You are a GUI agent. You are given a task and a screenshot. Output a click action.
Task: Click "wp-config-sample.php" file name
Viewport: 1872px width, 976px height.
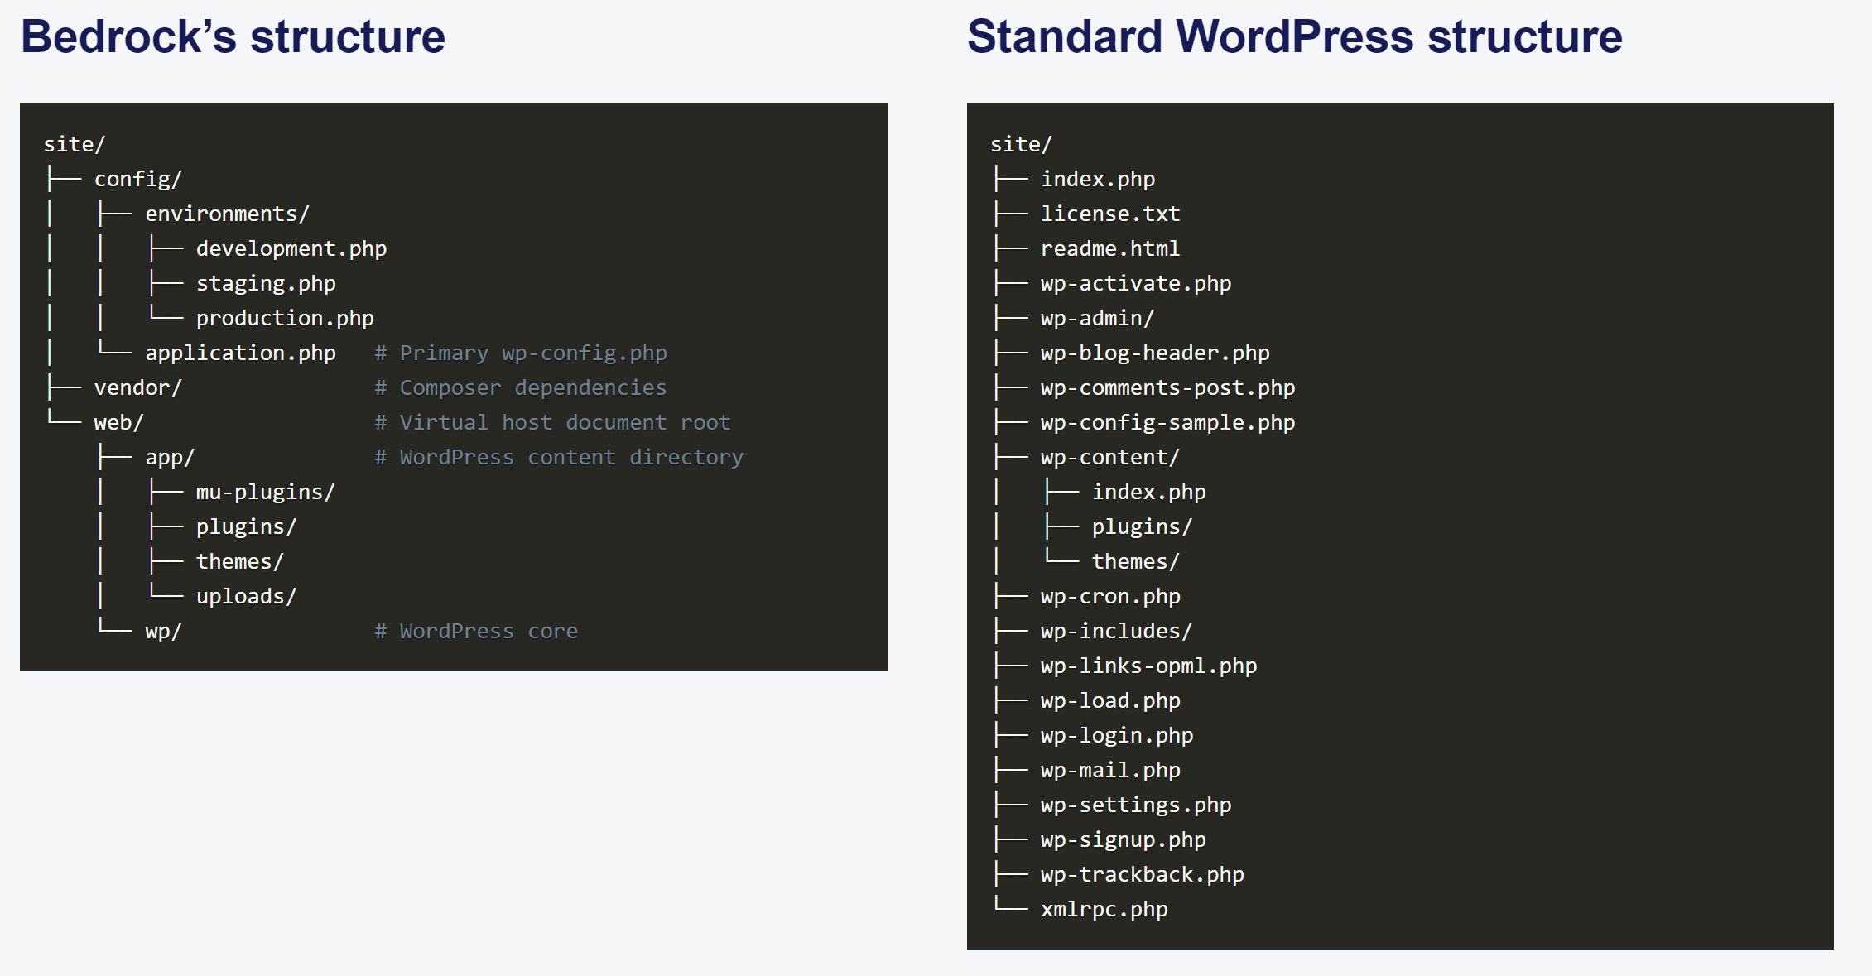[1167, 422]
